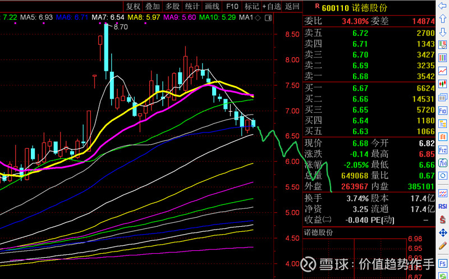Click the 5.00 price axis label

click(292, 213)
